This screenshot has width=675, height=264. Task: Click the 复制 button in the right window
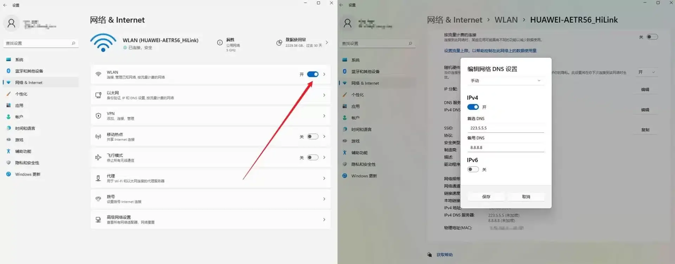pyautogui.click(x=645, y=130)
